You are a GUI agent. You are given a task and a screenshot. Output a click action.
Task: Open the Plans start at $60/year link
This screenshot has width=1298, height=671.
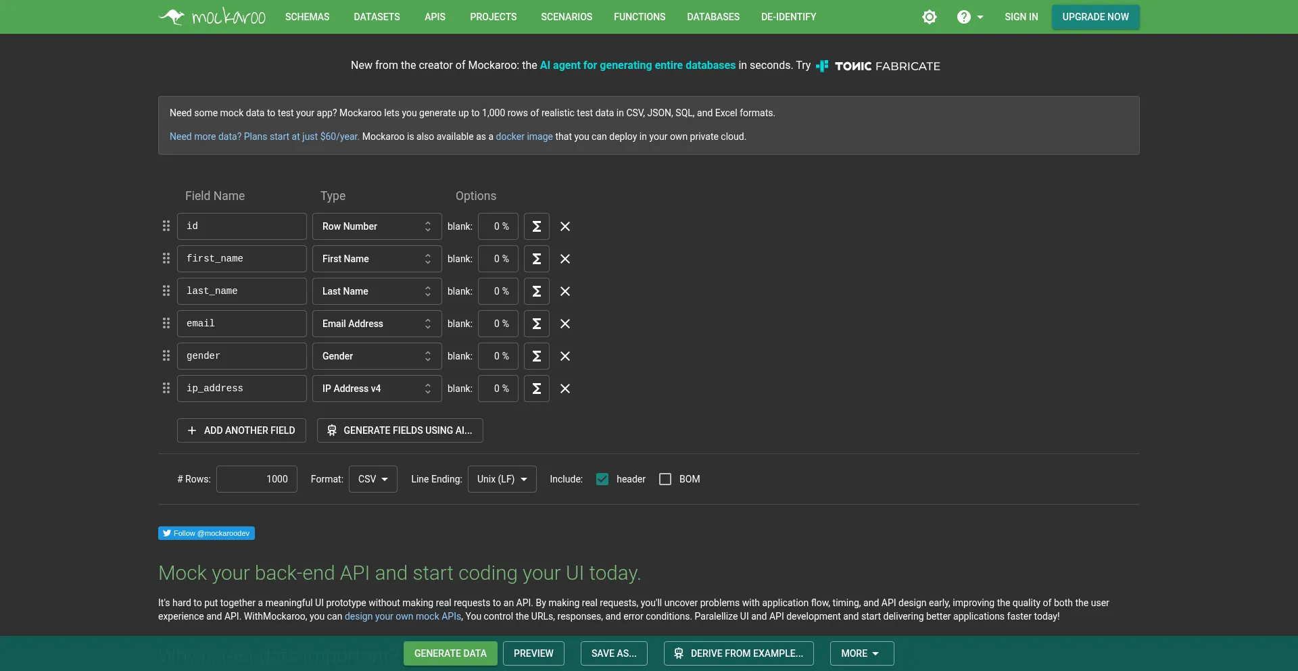[264, 136]
